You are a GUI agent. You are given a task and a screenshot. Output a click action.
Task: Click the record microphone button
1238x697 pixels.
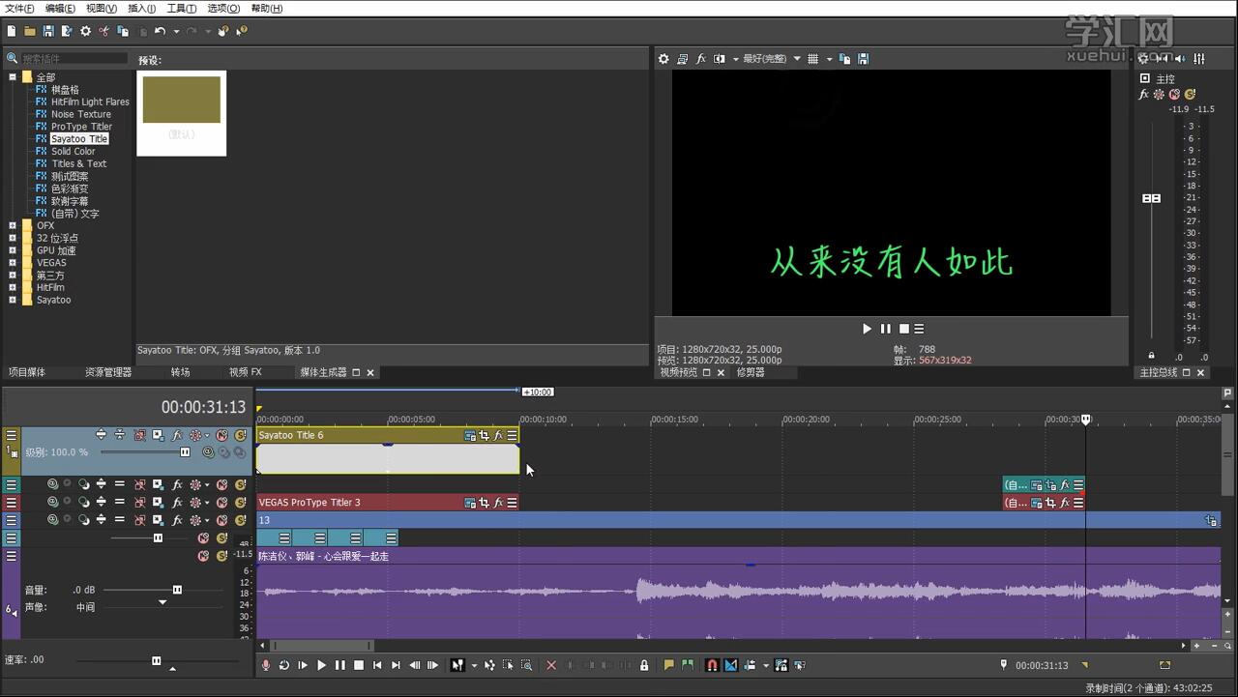point(266,665)
